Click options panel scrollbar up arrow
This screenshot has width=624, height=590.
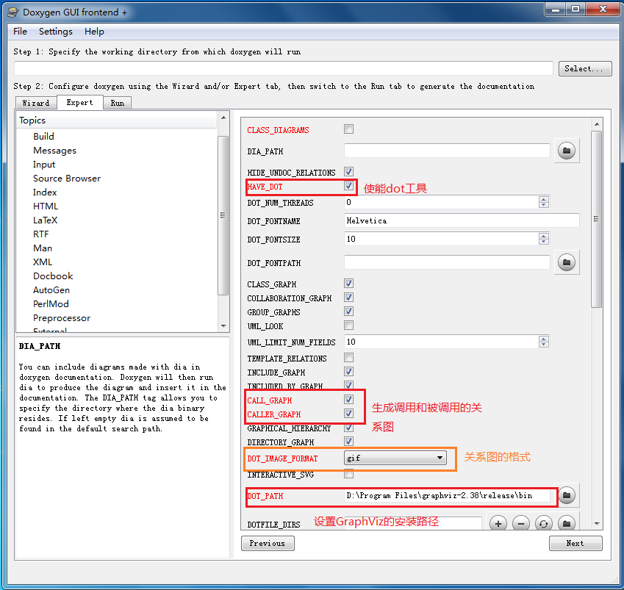[x=597, y=124]
